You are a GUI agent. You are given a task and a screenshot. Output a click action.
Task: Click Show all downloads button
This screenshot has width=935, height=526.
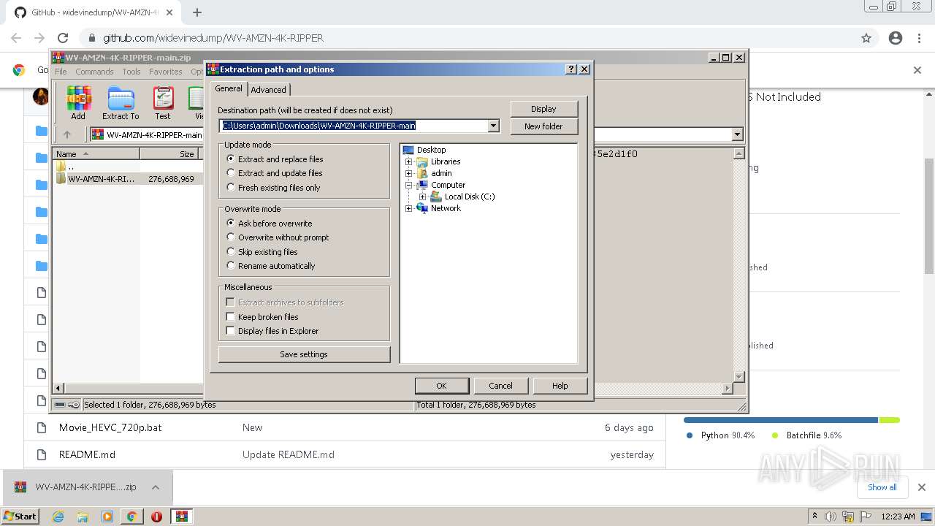tap(882, 487)
